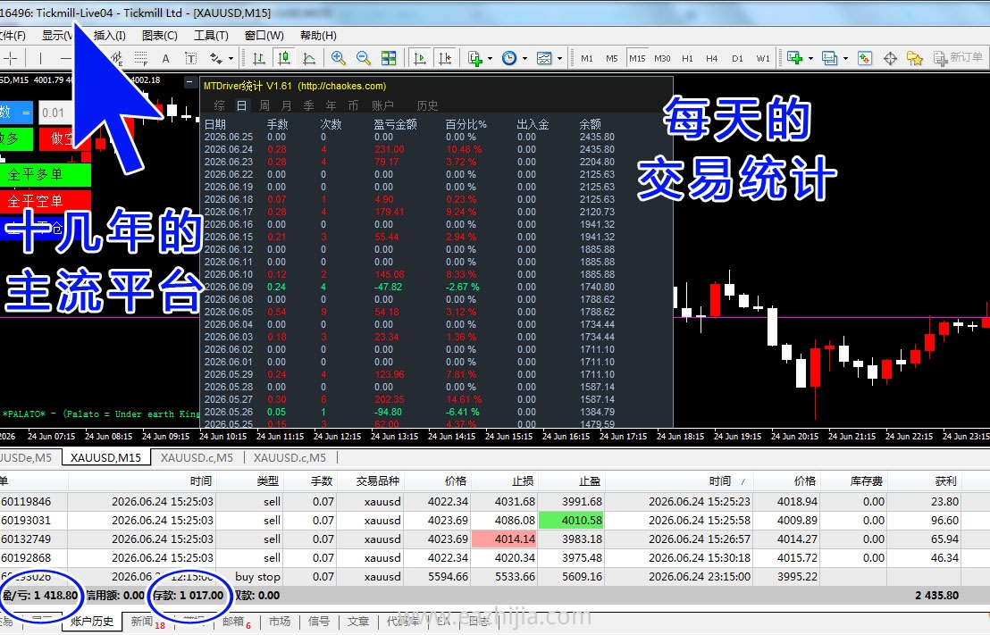The image size is (990, 635).
Task: Click the add indicators icon
Action: click(475, 59)
